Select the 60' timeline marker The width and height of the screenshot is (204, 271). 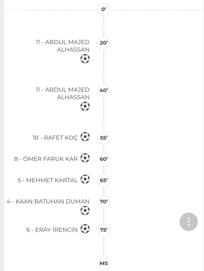pyautogui.click(x=104, y=159)
